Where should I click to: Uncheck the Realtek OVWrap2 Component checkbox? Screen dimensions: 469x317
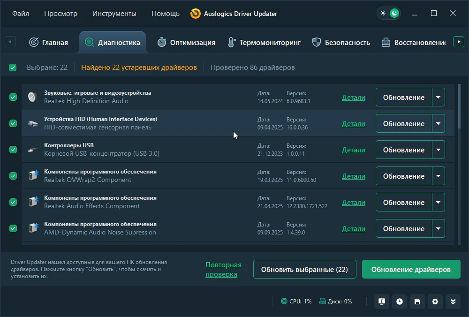pyautogui.click(x=13, y=176)
